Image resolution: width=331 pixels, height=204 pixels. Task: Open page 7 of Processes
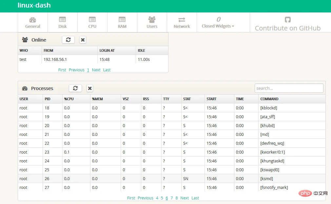172,198
